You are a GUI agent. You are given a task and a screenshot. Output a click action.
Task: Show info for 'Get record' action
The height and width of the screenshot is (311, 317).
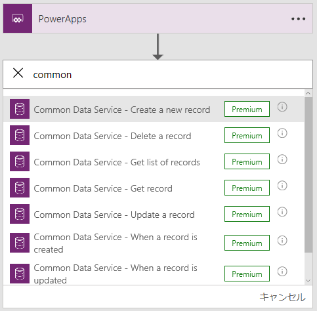pos(282,186)
